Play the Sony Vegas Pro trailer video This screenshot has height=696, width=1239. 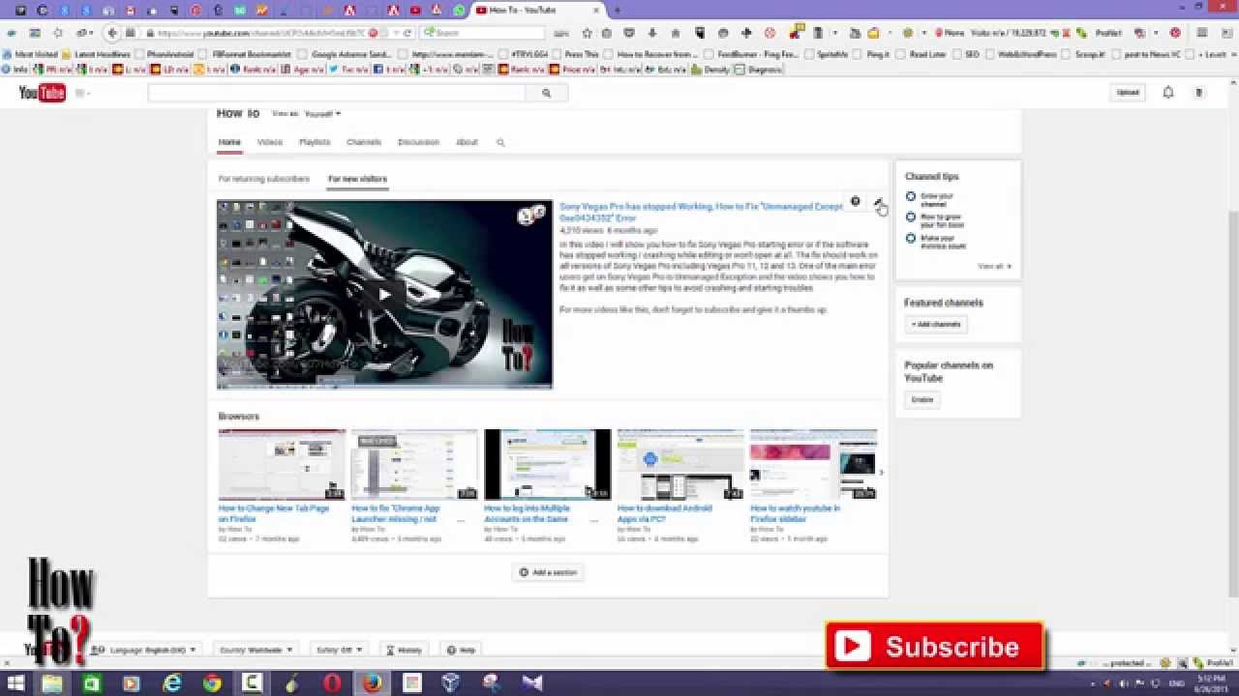pyautogui.click(x=384, y=294)
